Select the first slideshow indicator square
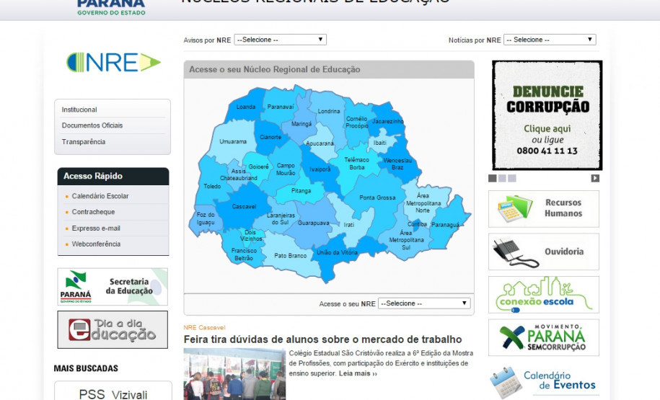The width and height of the screenshot is (660, 400). tap(492, 178)
